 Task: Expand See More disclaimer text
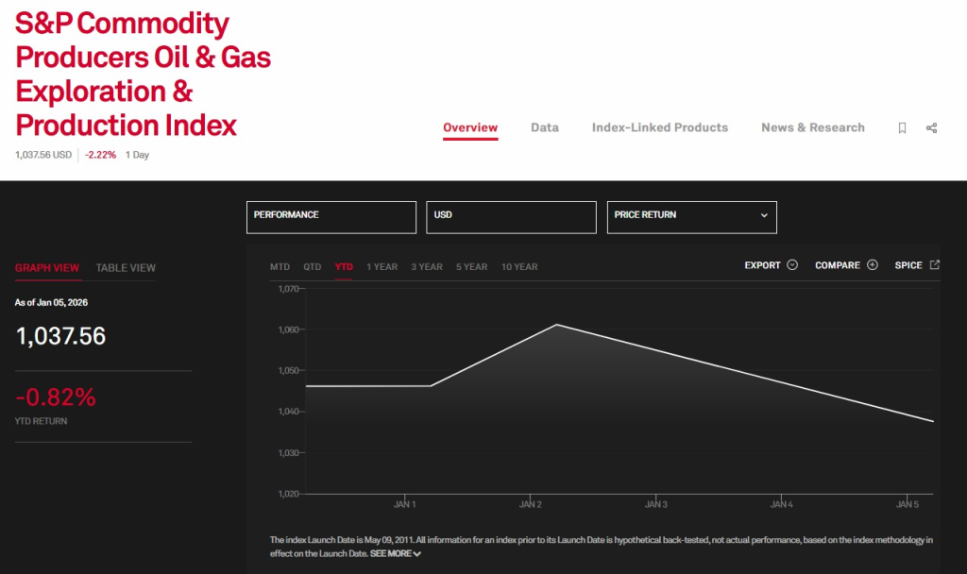point(395,553)
